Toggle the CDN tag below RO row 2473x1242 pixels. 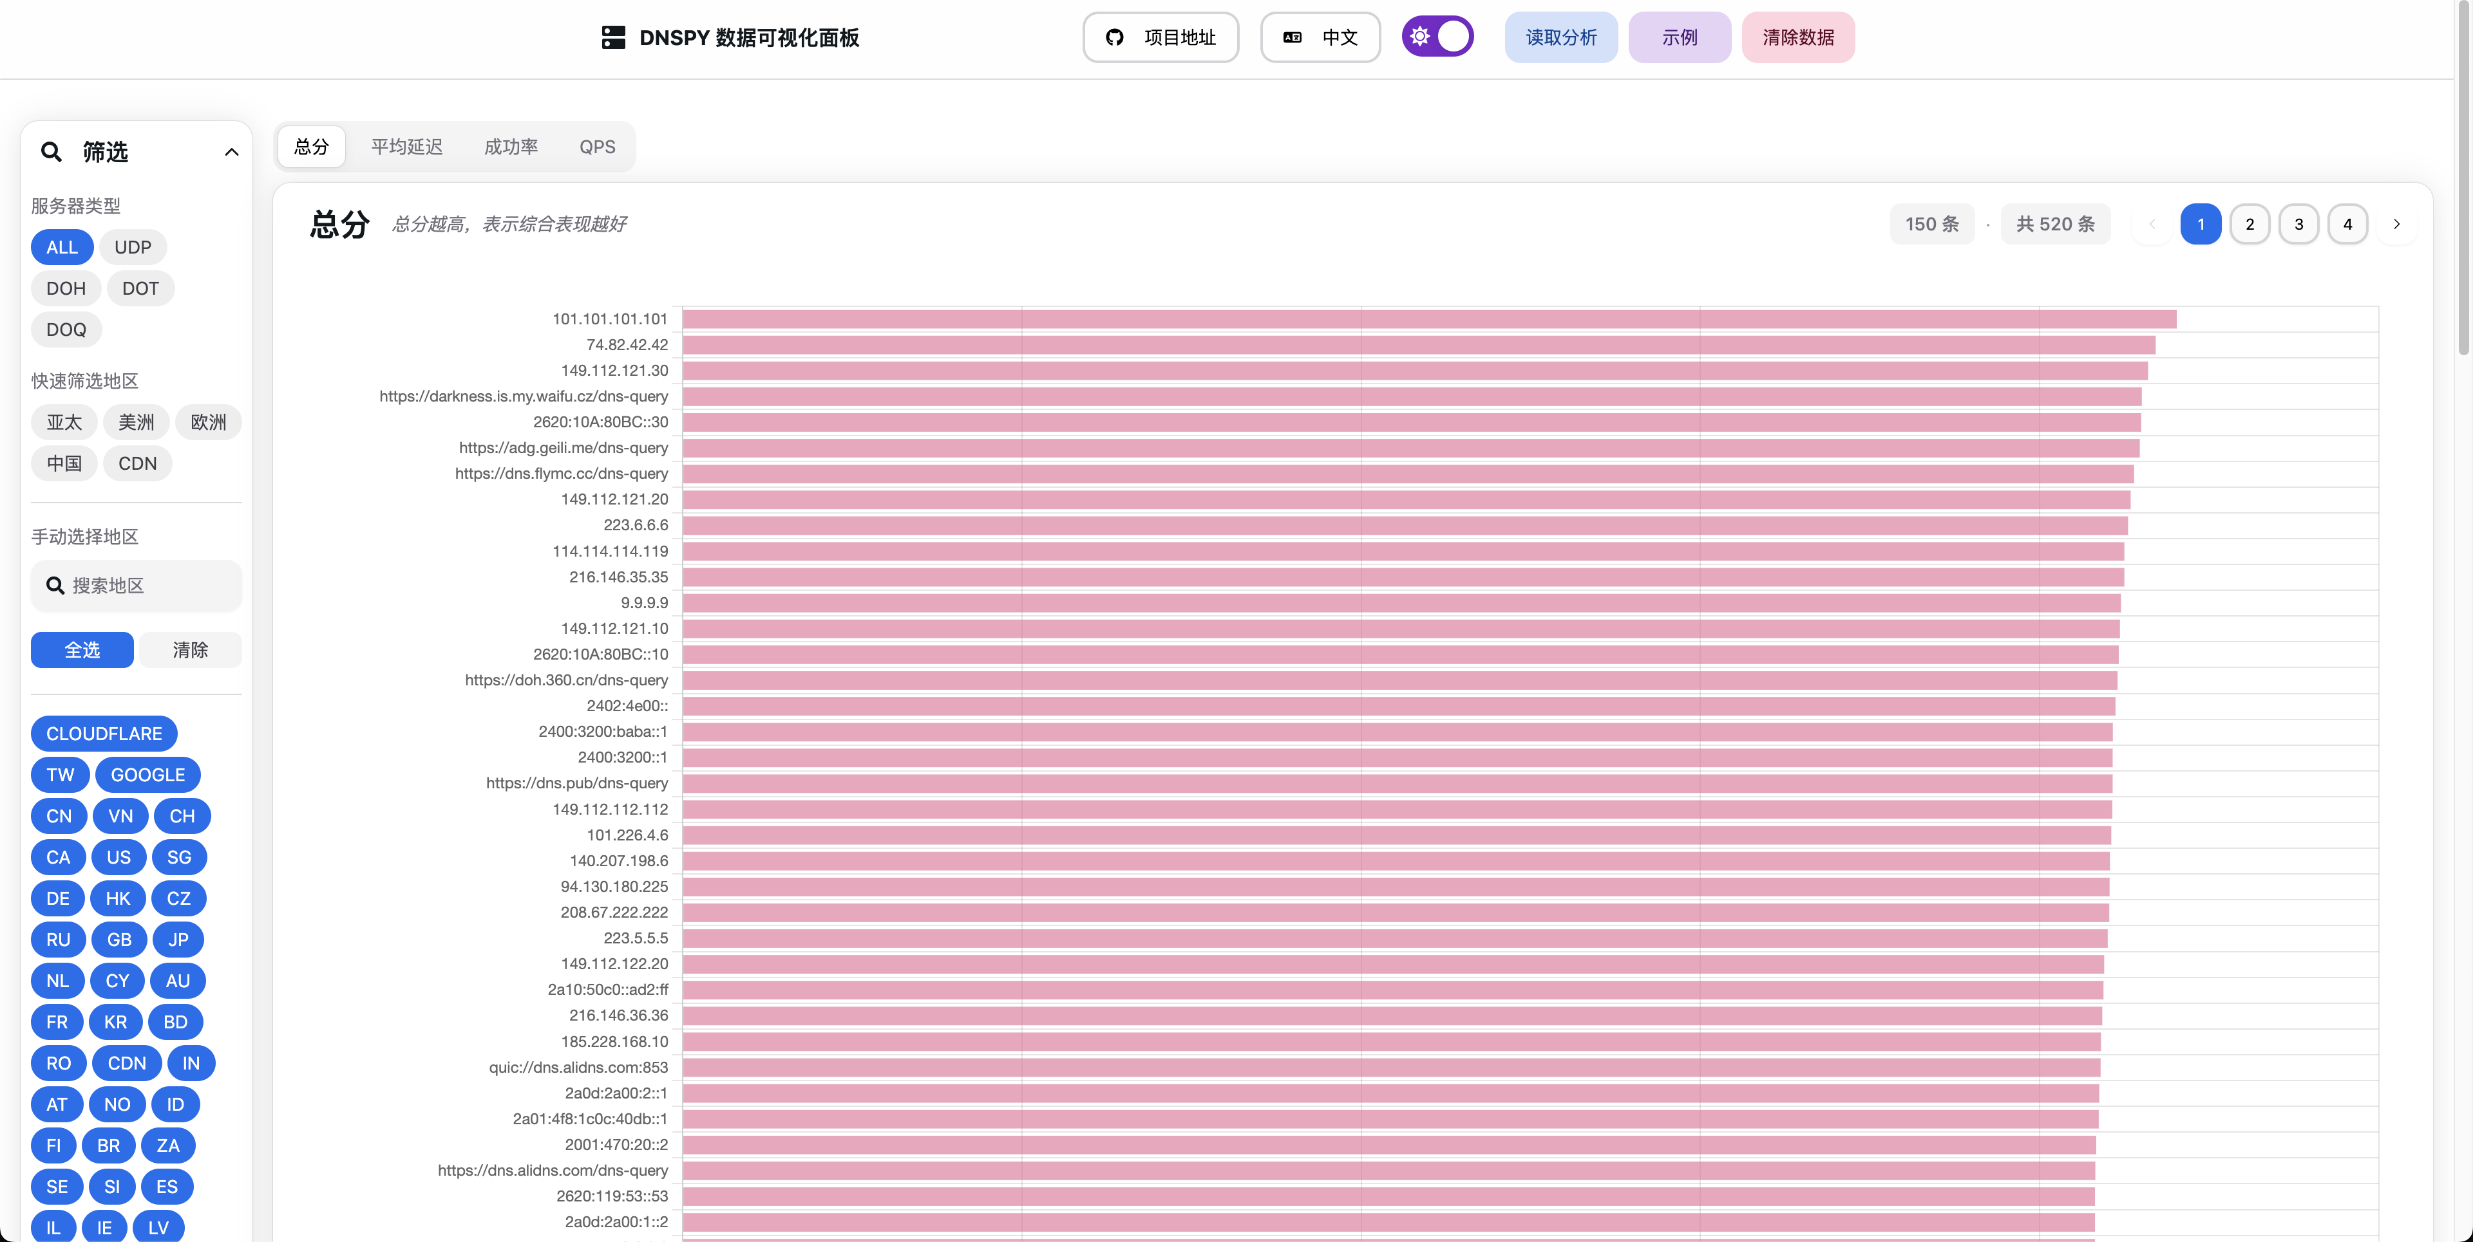127,1064
